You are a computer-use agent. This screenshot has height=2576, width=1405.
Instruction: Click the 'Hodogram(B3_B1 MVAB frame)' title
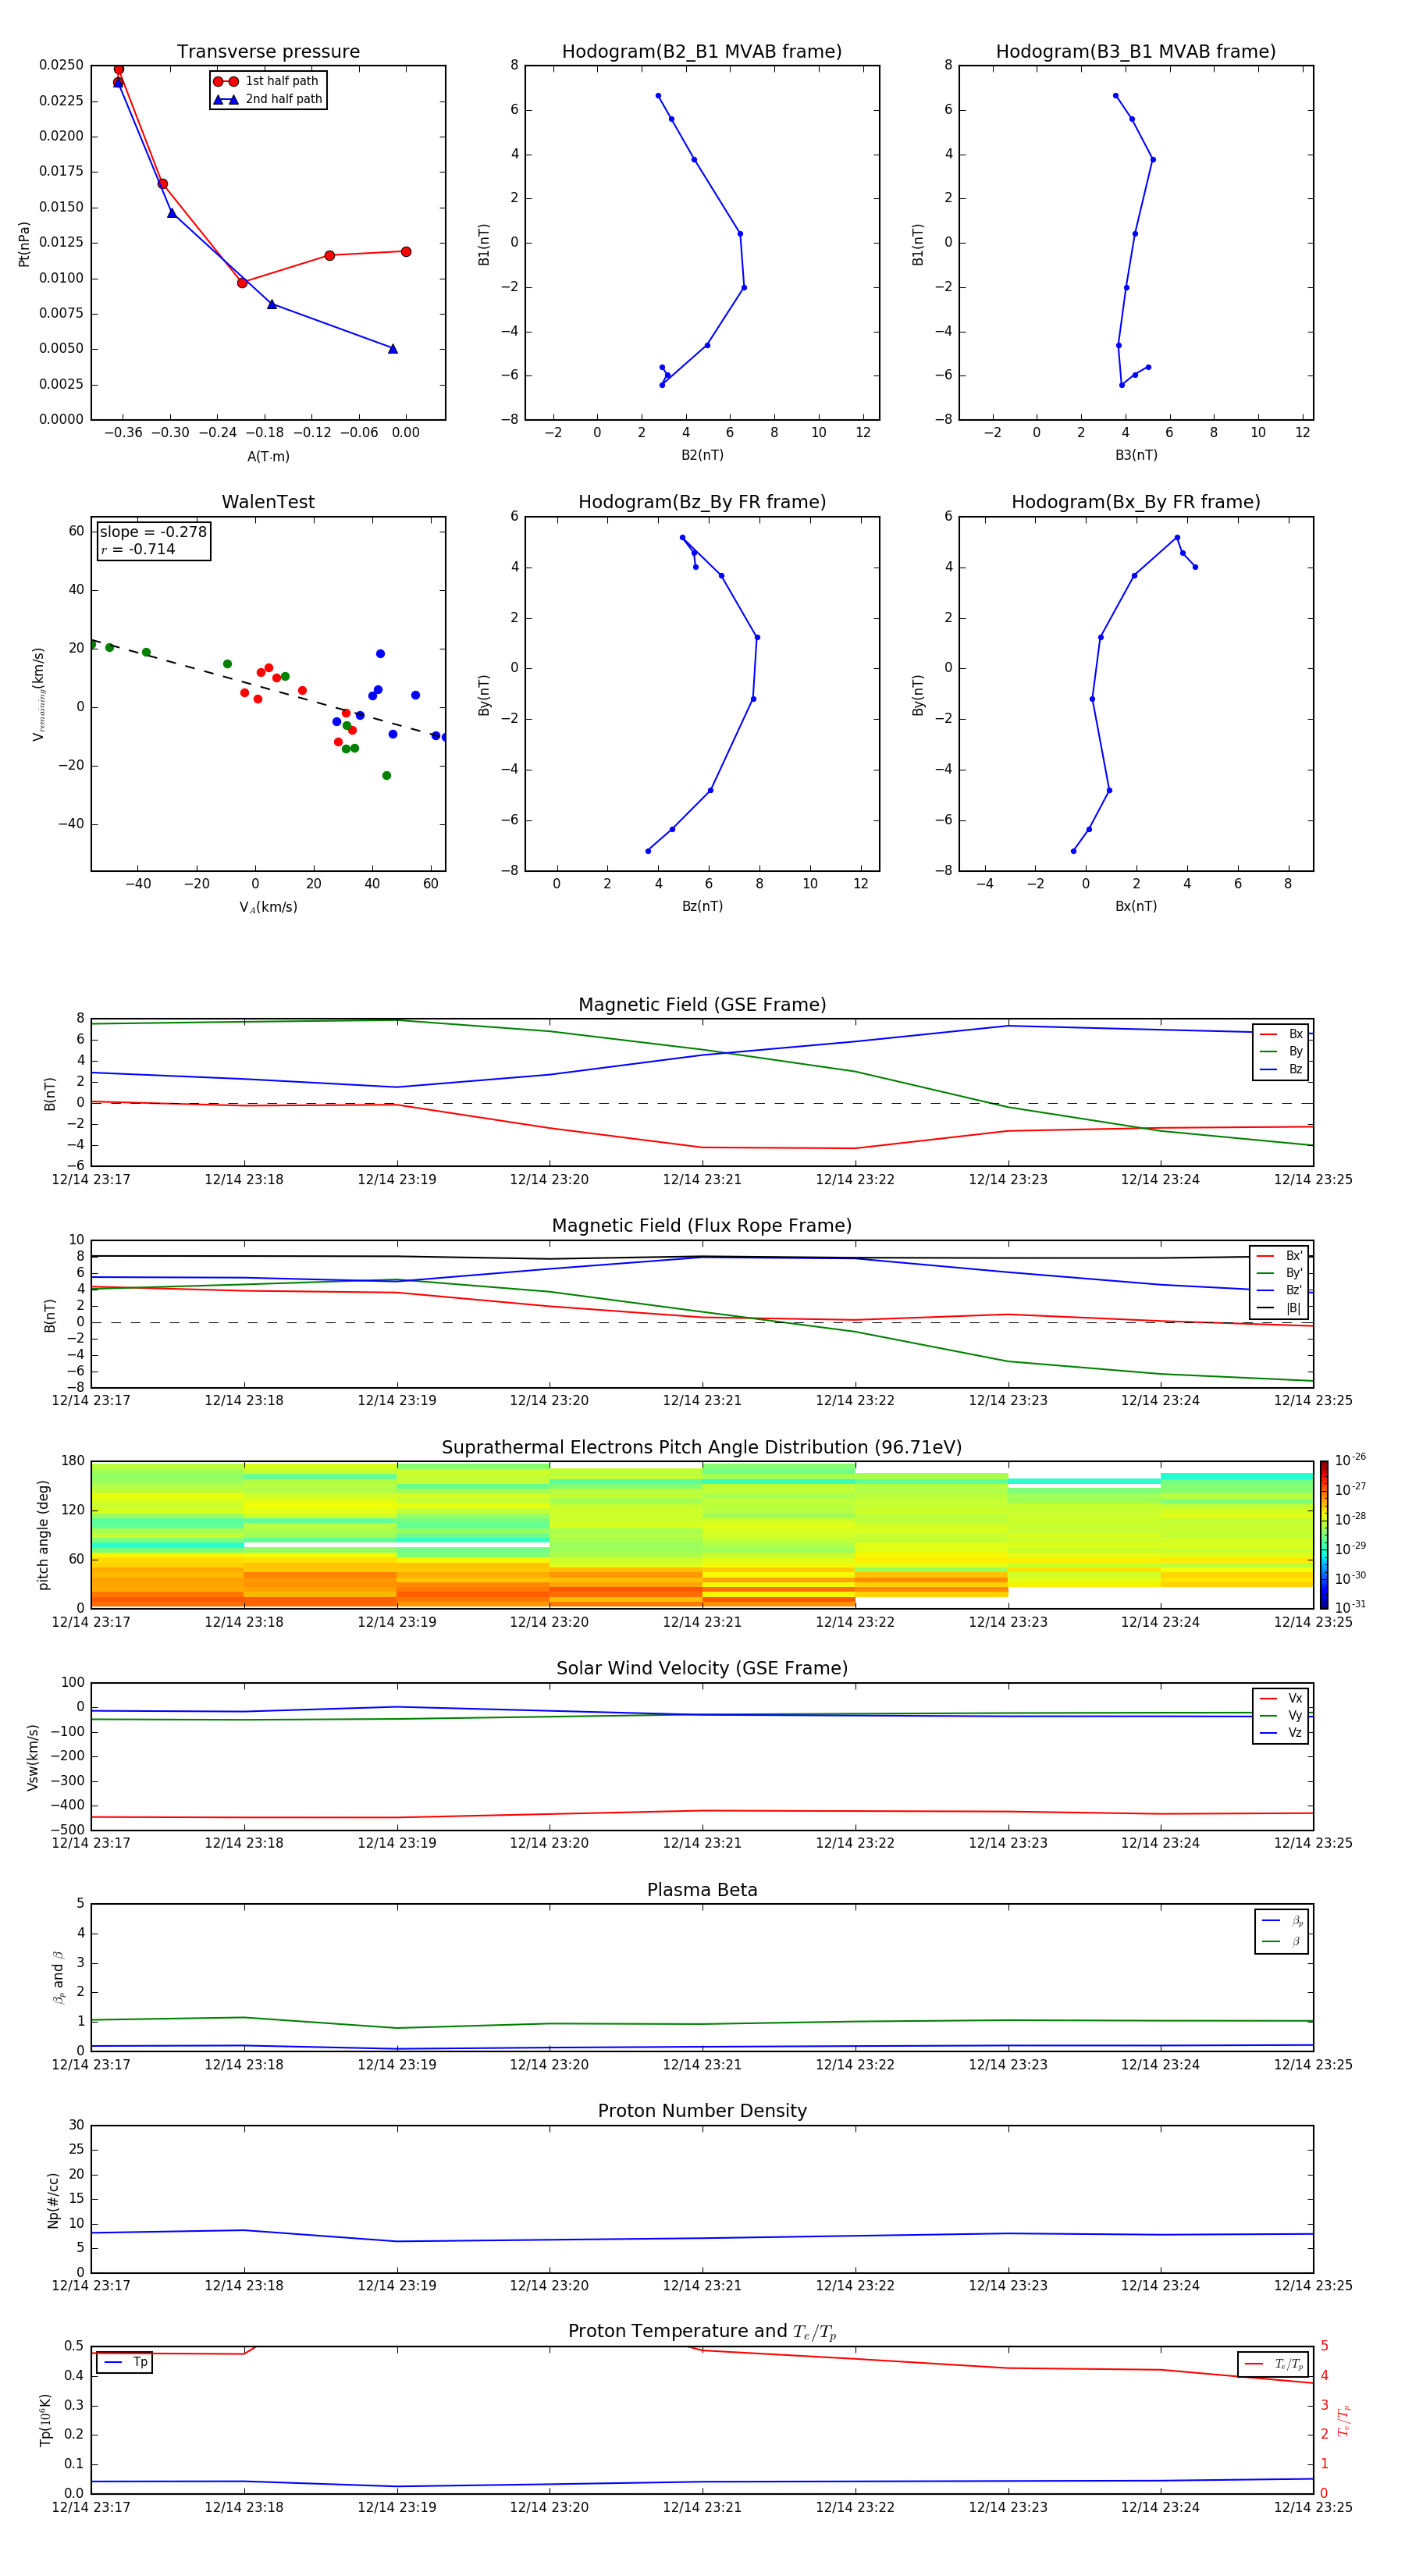coord(1136,52)
